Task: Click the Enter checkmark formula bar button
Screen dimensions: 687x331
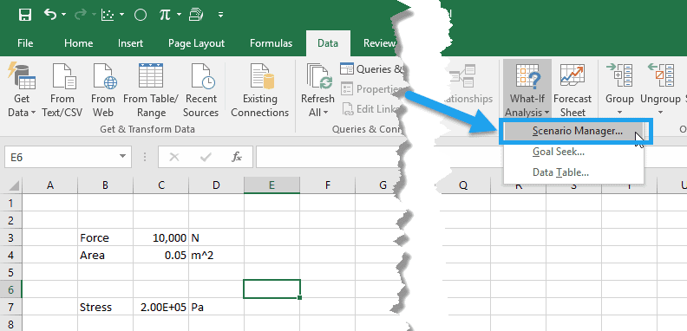Action: pos(206,157)
